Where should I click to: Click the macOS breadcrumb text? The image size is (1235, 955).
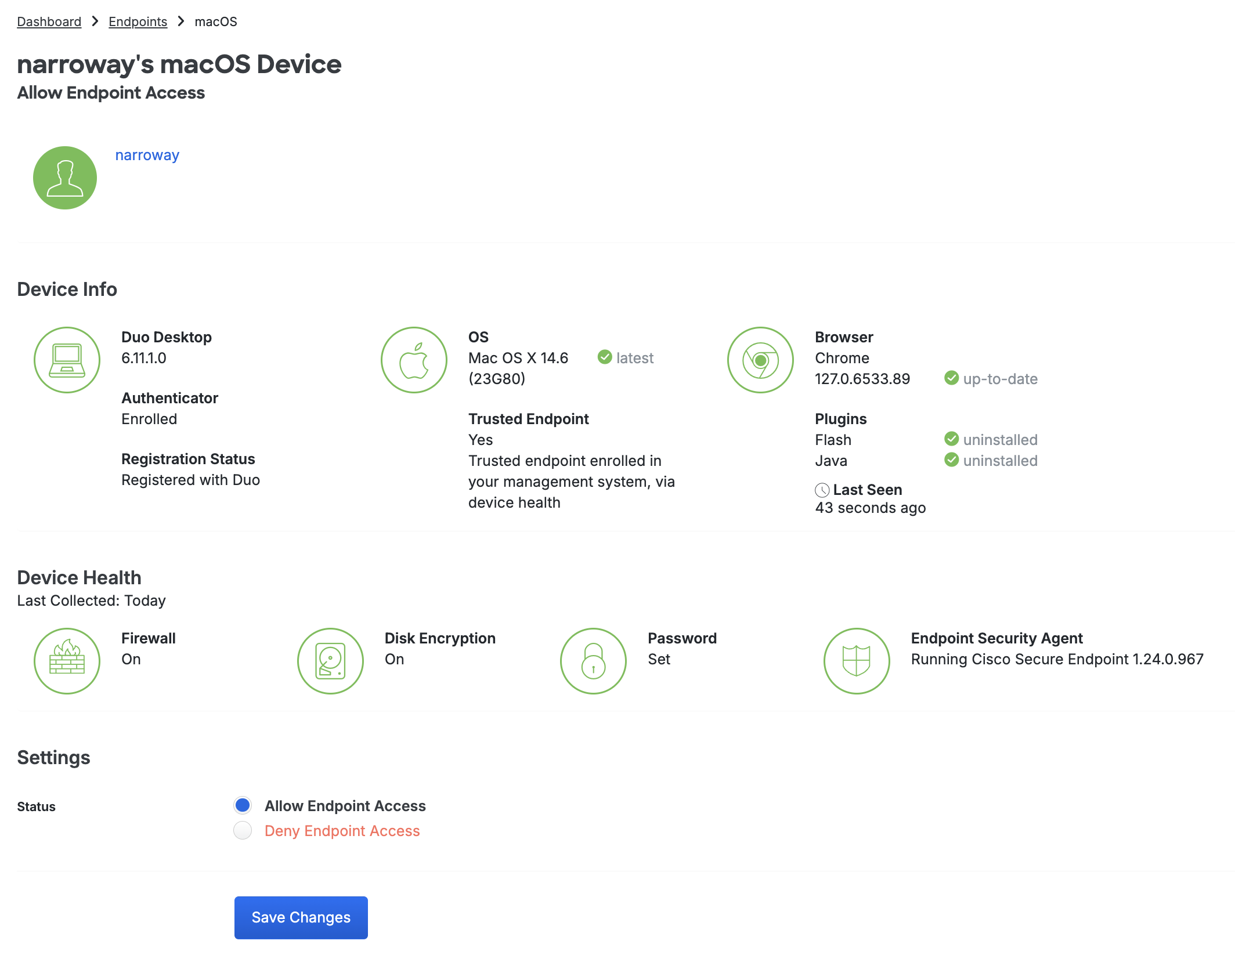216,21
